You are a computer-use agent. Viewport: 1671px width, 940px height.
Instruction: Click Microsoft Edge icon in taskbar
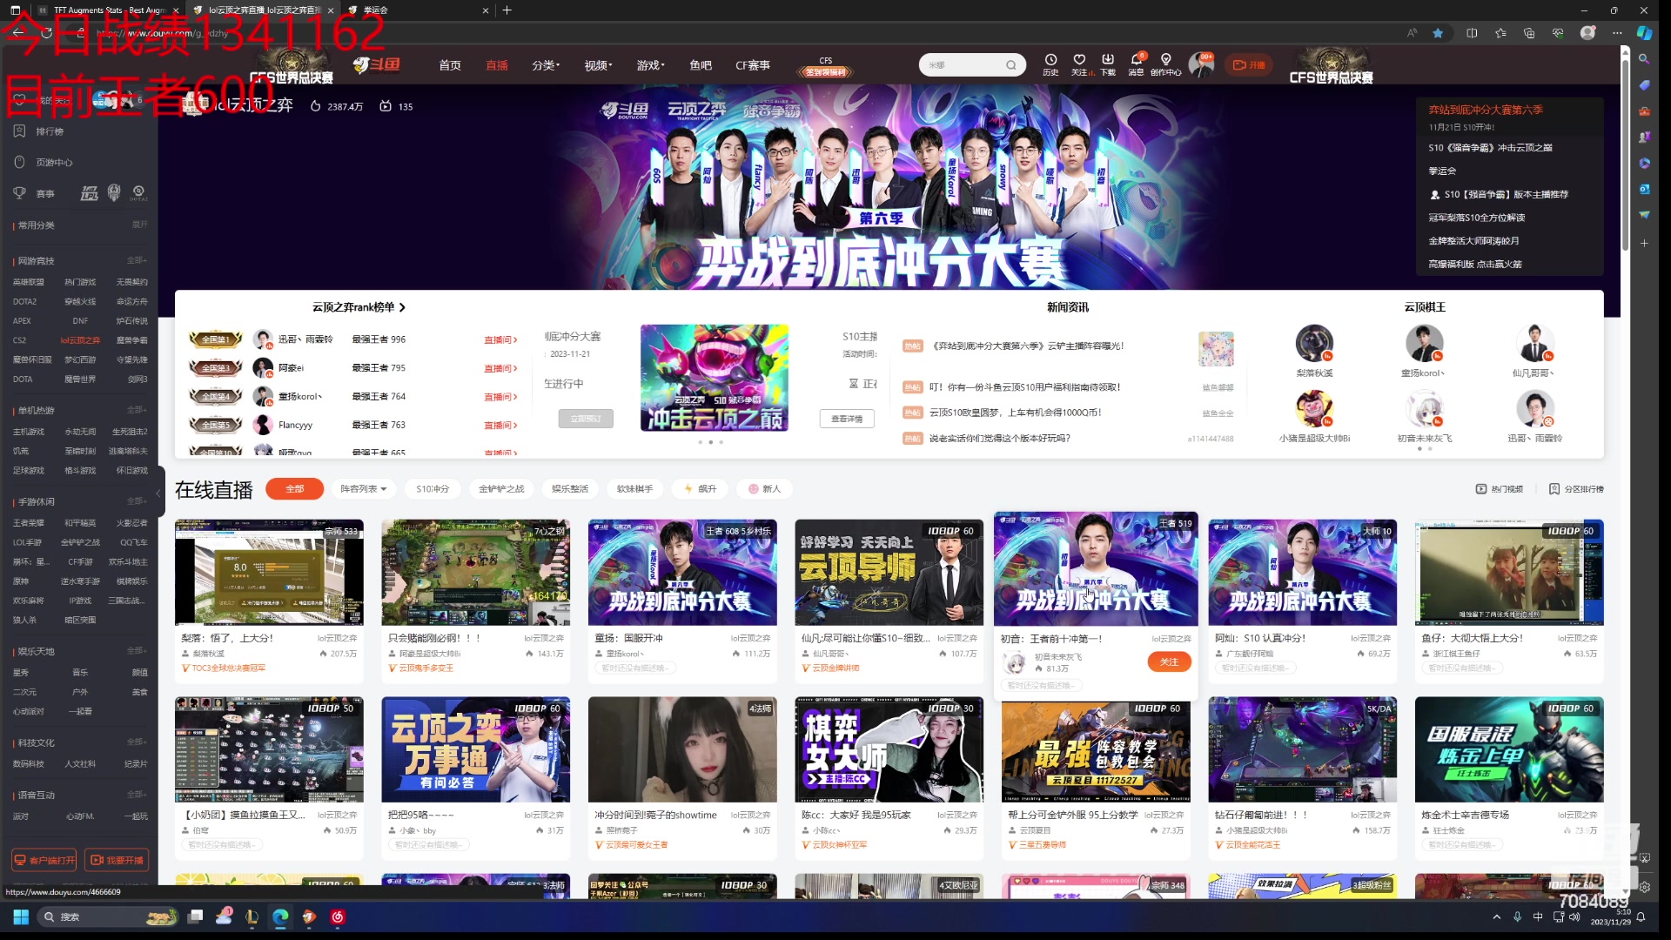pyautogui.click(x=280, y=916)
